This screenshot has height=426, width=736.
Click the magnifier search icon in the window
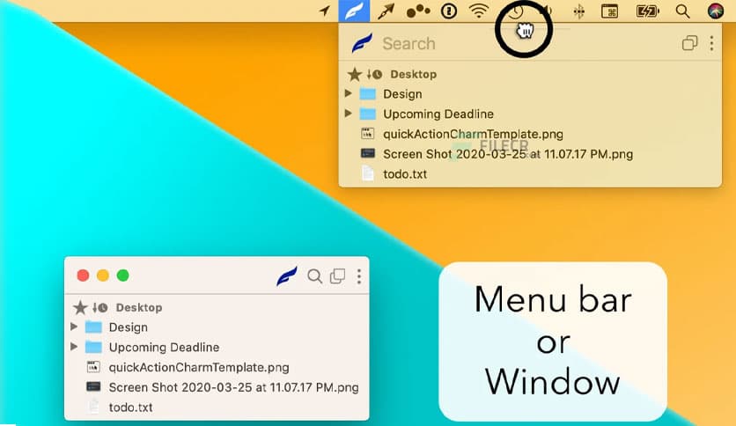314,275
